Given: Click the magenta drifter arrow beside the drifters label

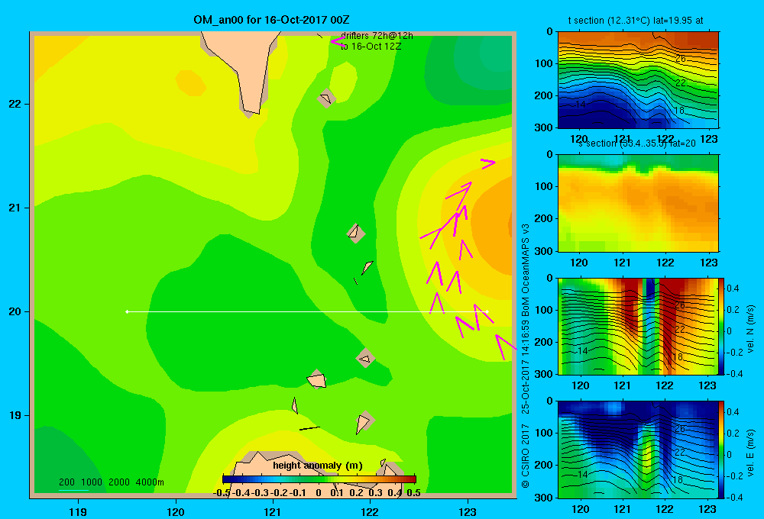Looking at the screenshot, I should click(x=338, y=41).
